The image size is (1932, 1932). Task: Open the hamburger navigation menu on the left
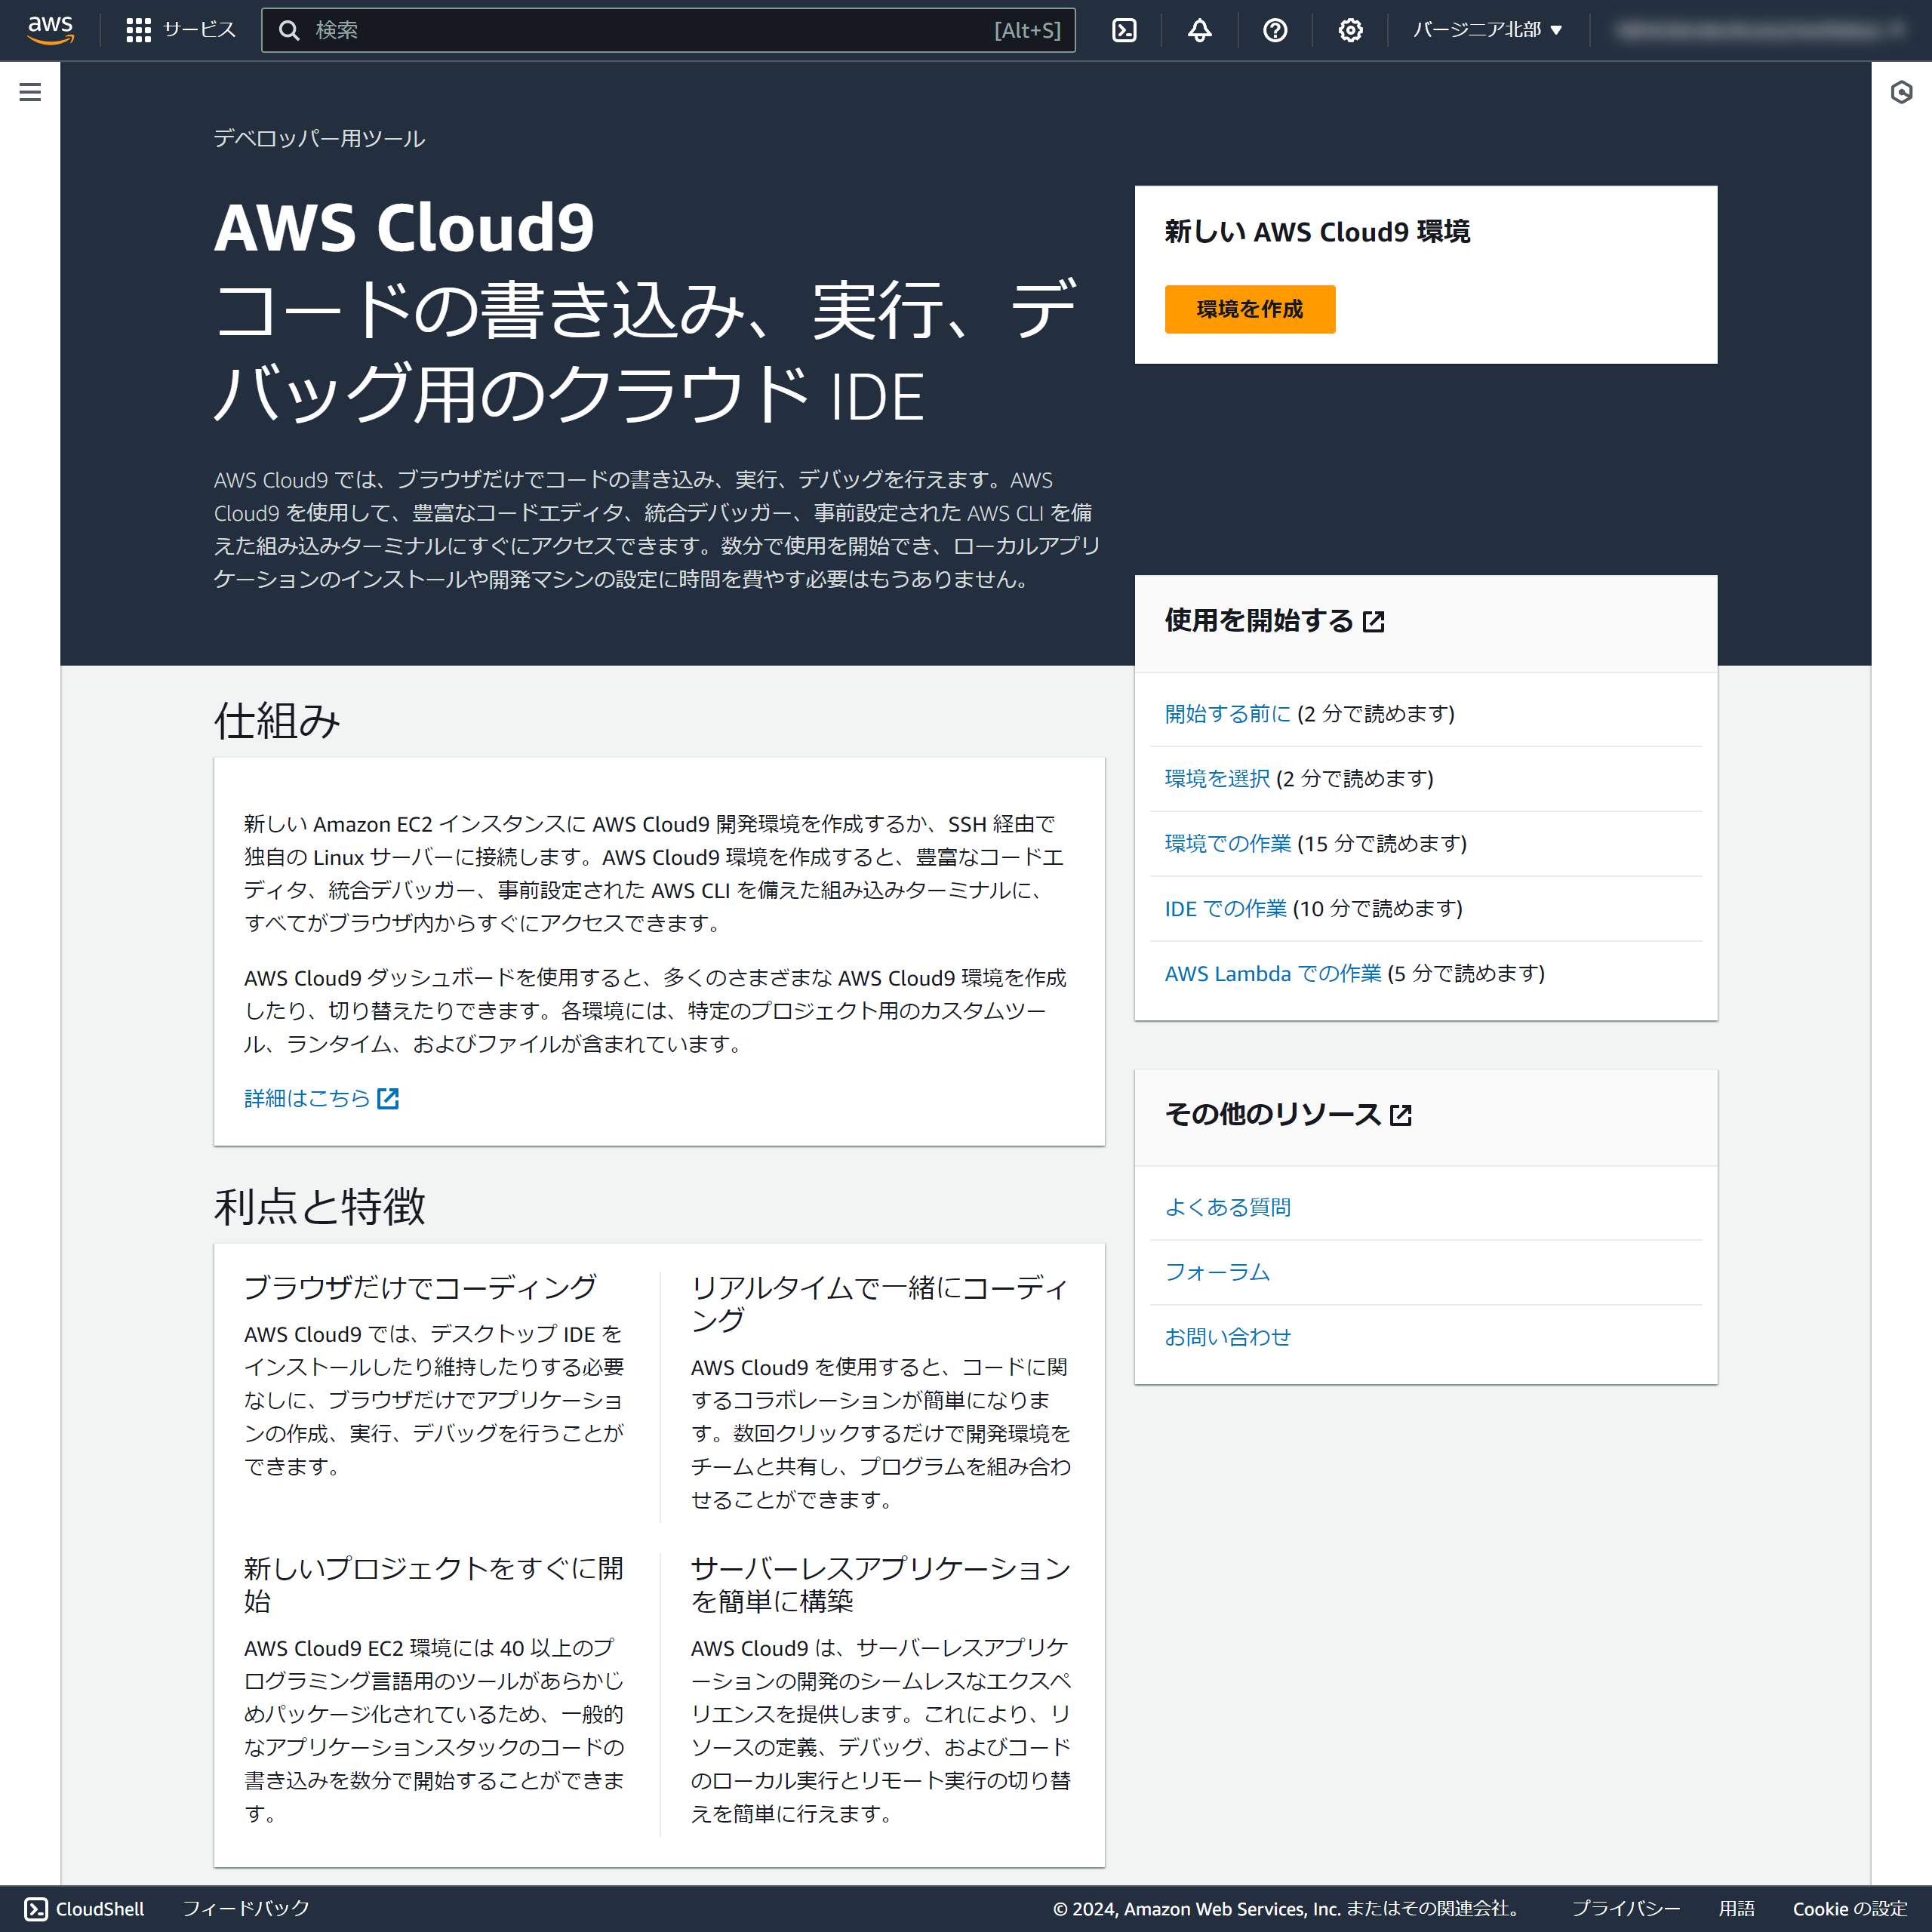(x=30, y=91)
